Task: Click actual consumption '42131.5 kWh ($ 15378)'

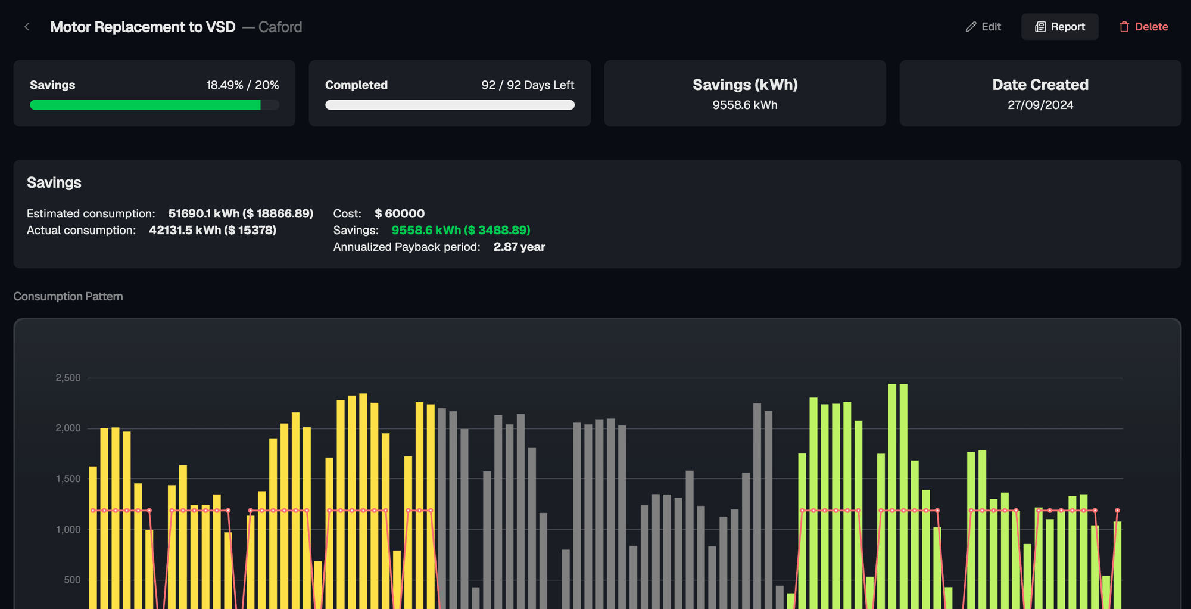Action: click(213, 230)
